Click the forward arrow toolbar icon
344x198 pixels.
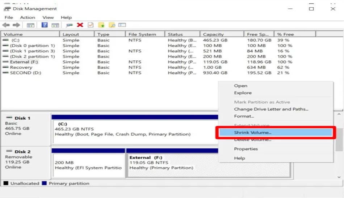pyautogui.click(x=16, y=25)
